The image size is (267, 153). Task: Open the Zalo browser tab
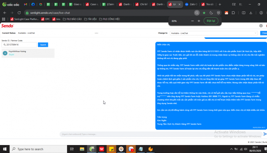192,5
